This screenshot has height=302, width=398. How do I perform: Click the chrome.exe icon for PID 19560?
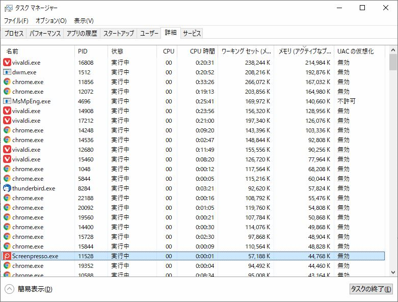(x=7, y=217)
